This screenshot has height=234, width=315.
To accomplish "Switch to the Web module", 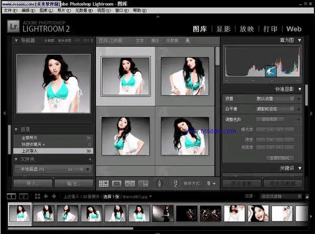I will point(294,29).
